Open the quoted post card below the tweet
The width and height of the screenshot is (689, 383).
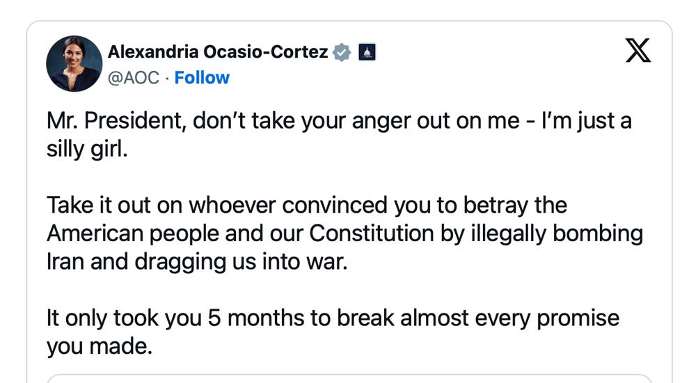[349, 379]
